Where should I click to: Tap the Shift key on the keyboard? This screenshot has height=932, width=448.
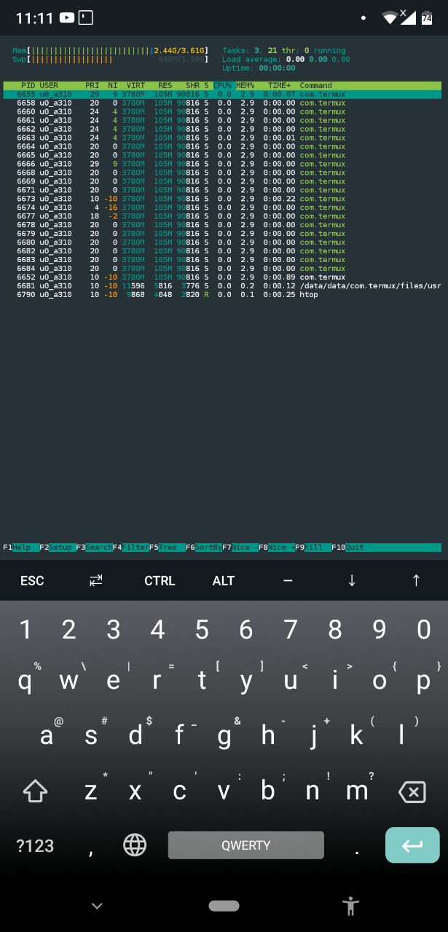35,791
